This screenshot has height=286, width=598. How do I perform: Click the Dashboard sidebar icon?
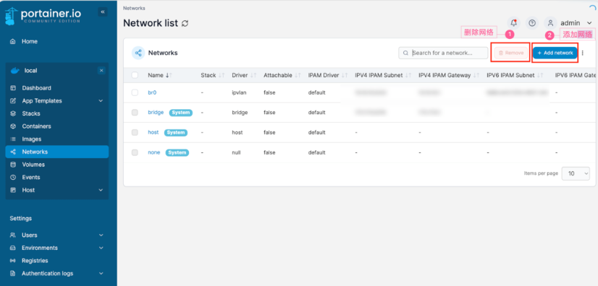13,88
